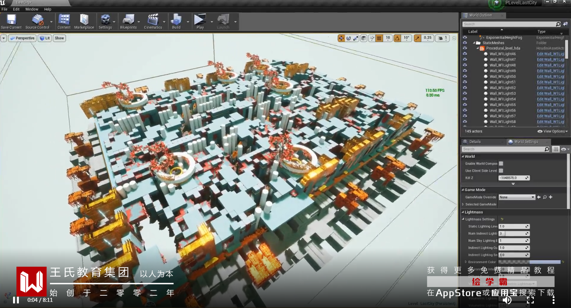Add a new folder in World Outliner
Screen dimensions: 571x308
pos(565,24)
